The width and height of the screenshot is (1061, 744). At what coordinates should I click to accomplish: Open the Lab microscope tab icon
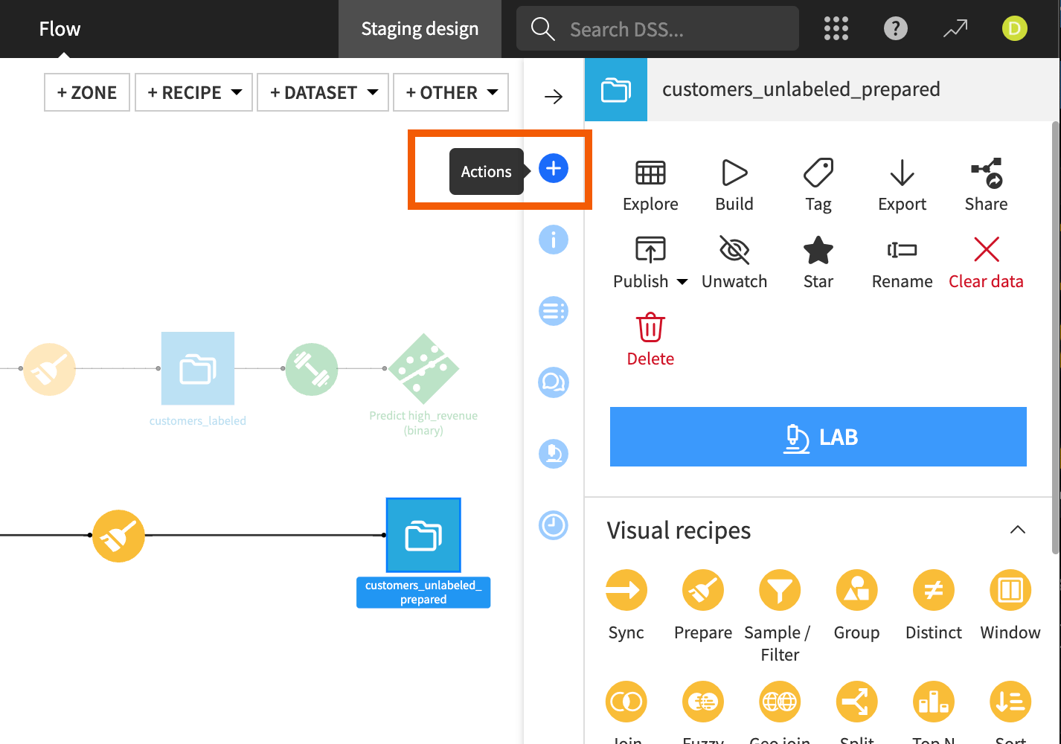coord(554,454)
